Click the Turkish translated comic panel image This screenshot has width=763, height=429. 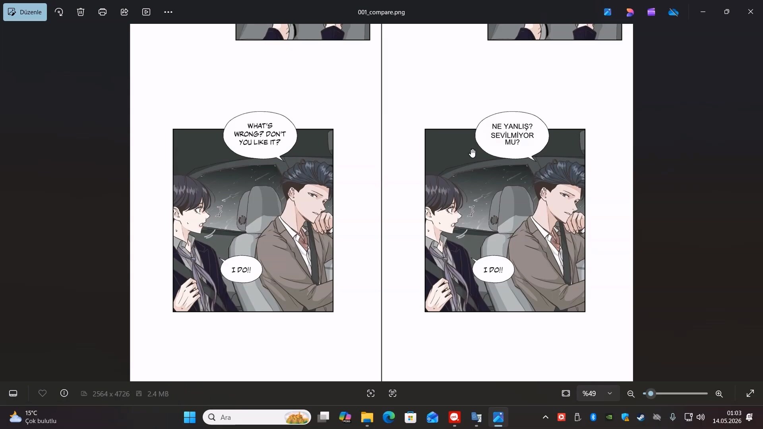click(505, 220)
